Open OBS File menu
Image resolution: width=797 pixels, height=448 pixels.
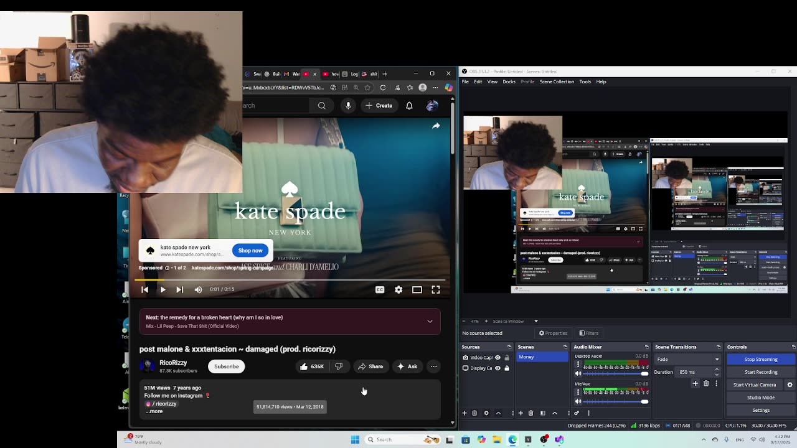[465, 82]
